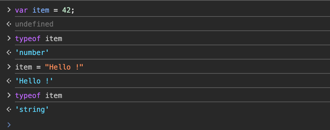
Task: Click typeof keyword in the line above 'string'
Action: (x=28, y=95)
